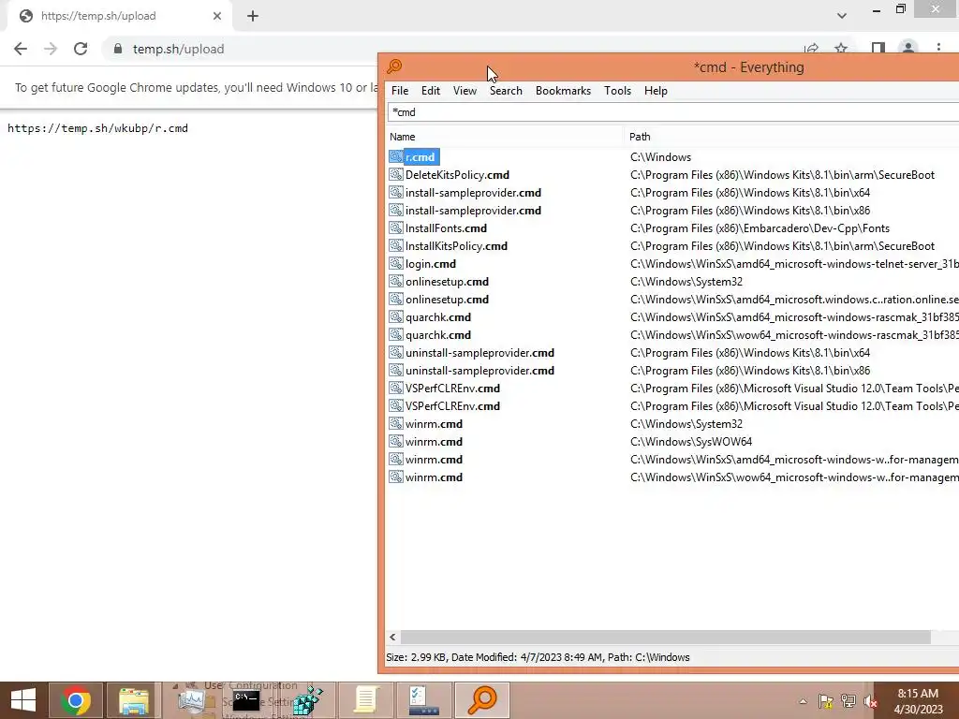Click the network tray icon
959x719 pixels.
tap(848, 701)
